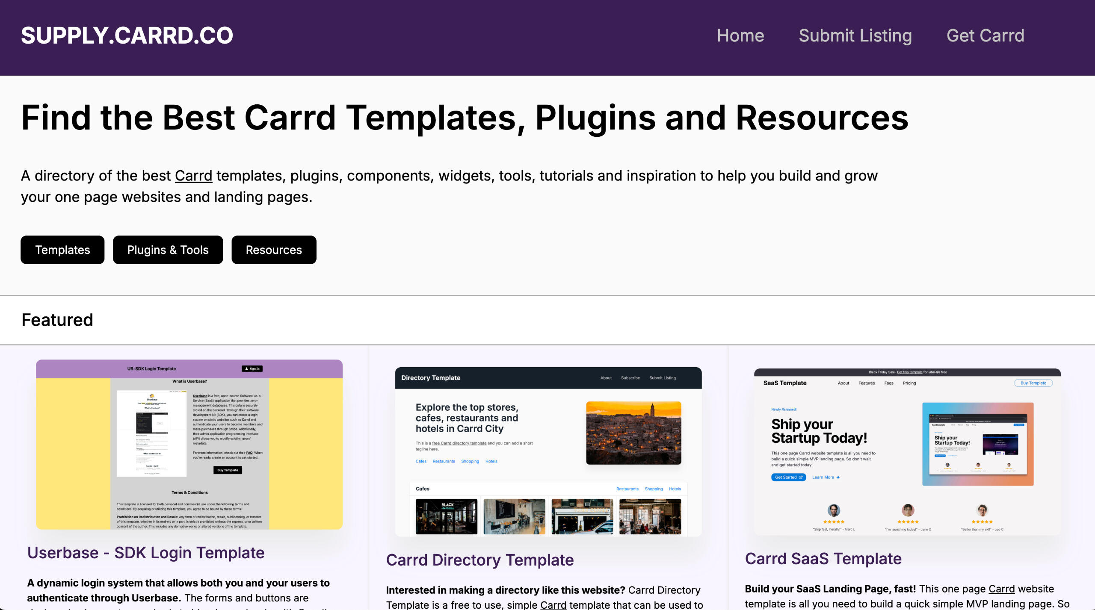This screenshot has height=610, width=1095.
Task: Click the Carrd link in Directory template description
Action: (553, 604)
